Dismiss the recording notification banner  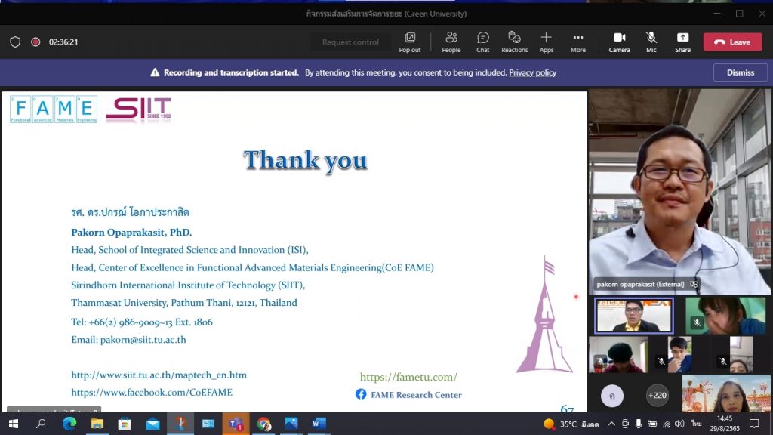tap(740, 72)
